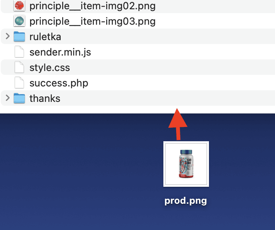275x230 pixels.
Task: Select the style.css file icon
Action: click(x=19, y=67)
